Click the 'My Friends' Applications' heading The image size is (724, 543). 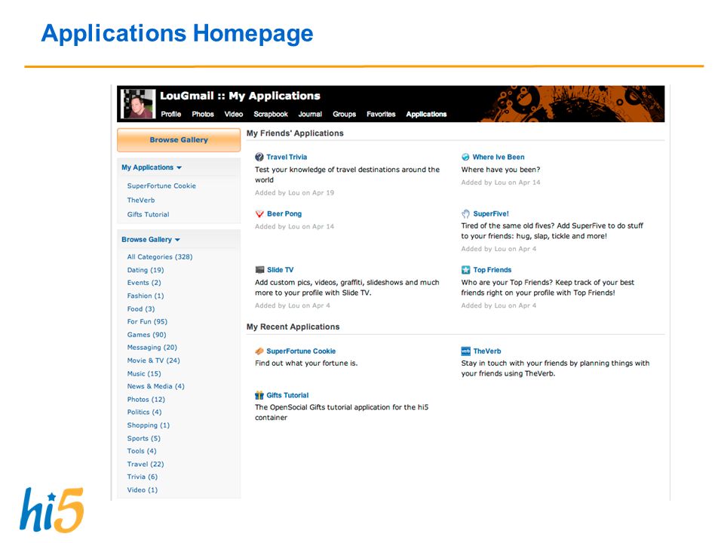pyautogui.click(x=295, y=133)
